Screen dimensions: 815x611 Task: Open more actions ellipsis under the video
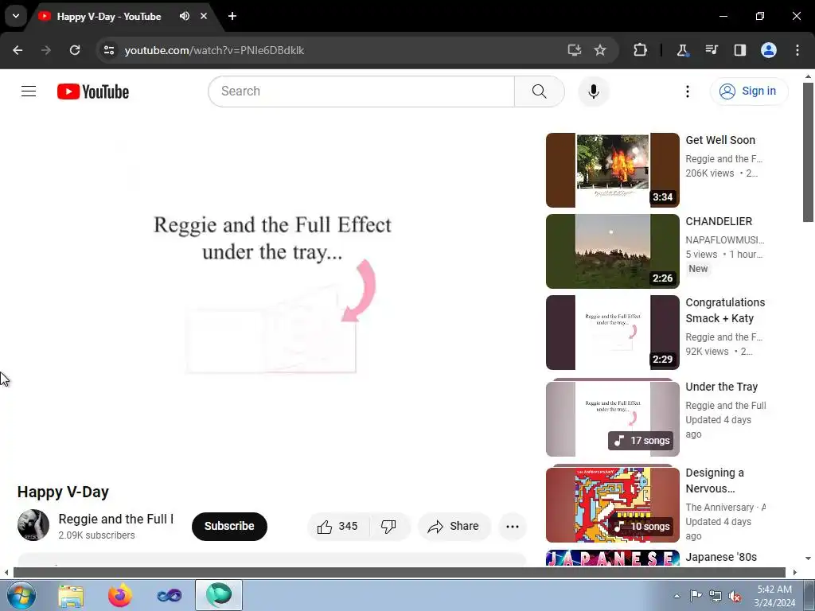[512, 527]
